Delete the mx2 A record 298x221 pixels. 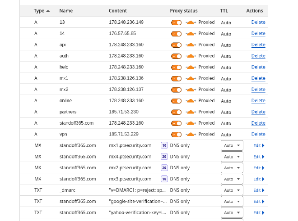(x=258, y=89)
